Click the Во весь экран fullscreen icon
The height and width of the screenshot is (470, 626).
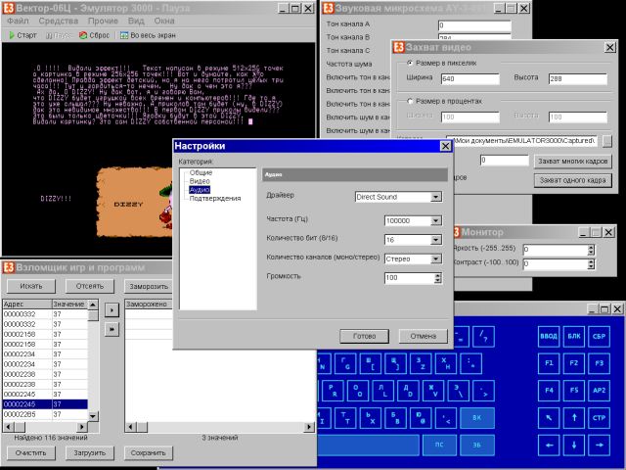[x=124, y=35]
